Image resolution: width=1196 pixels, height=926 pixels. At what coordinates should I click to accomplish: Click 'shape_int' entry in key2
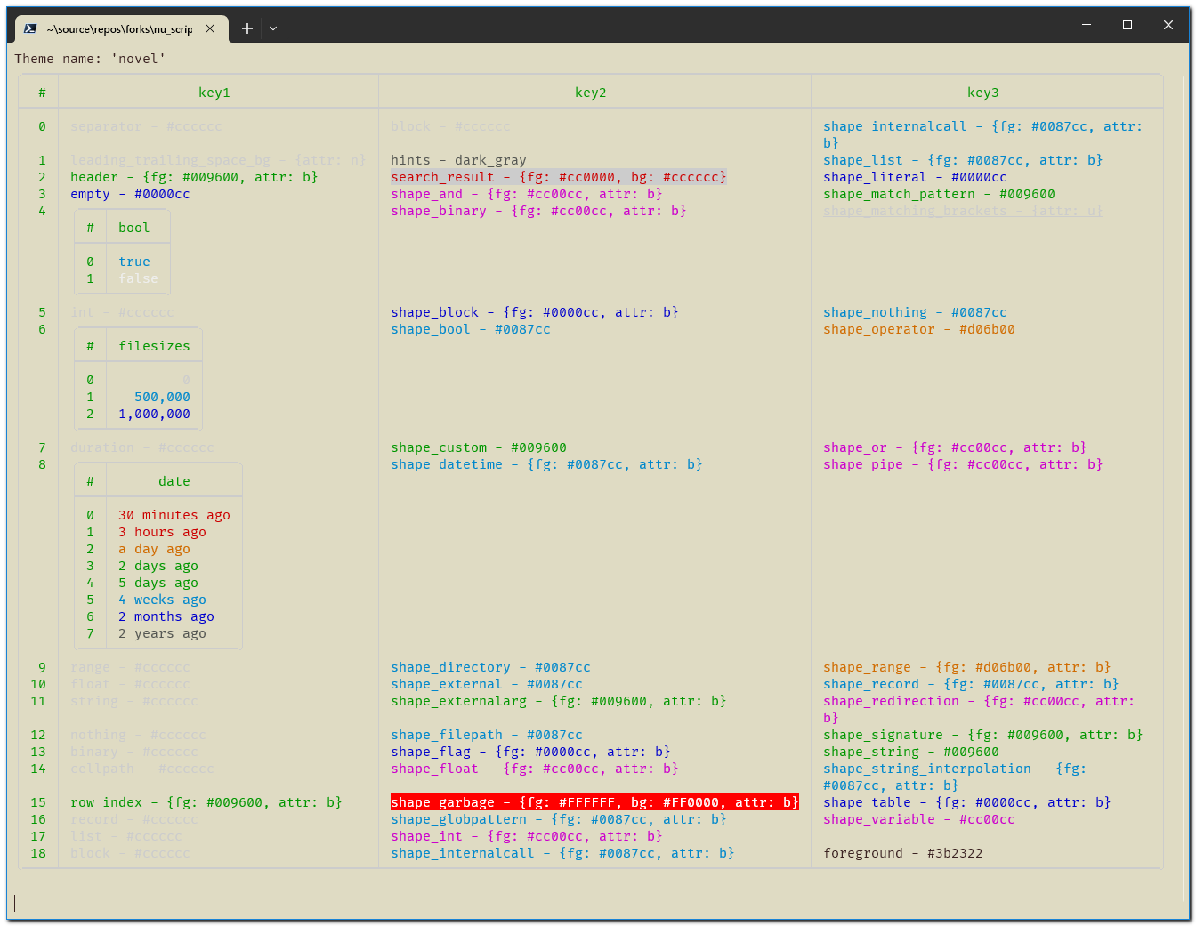pyautogui.click(x=527, y=836)
